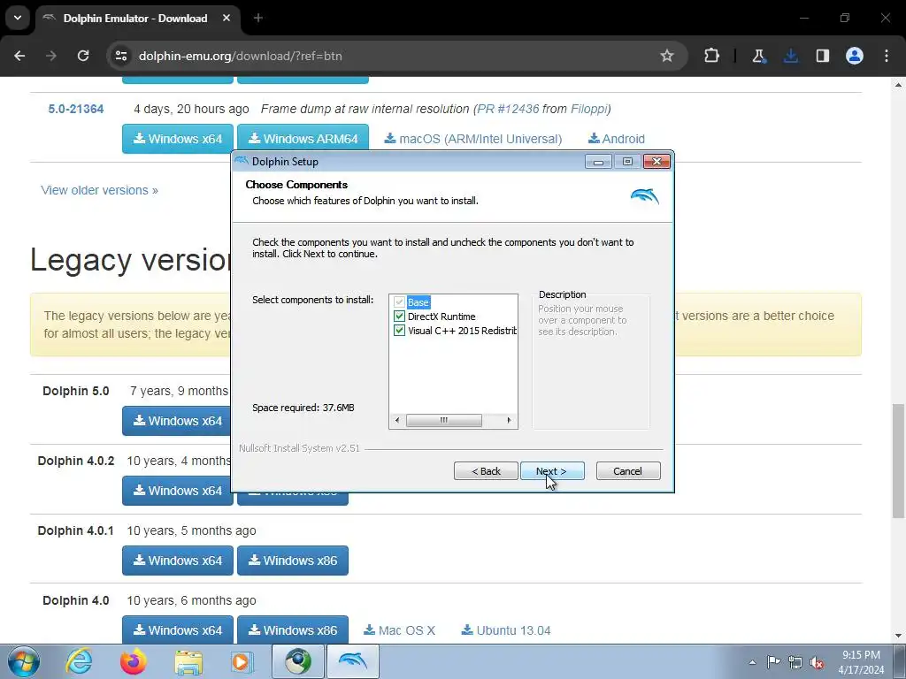Open Chrome Labs flask icon

[x=758, y=56]
